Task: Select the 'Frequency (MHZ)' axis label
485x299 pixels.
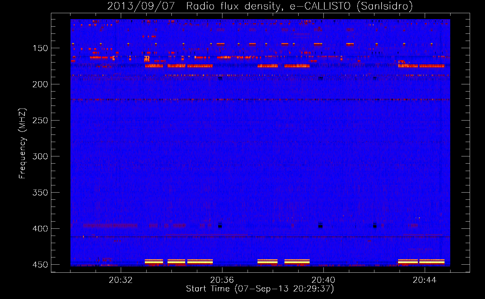Action: 22,144
